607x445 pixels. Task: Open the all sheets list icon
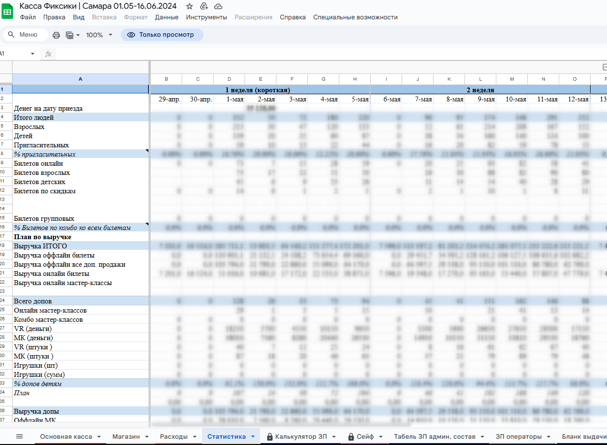19,436
